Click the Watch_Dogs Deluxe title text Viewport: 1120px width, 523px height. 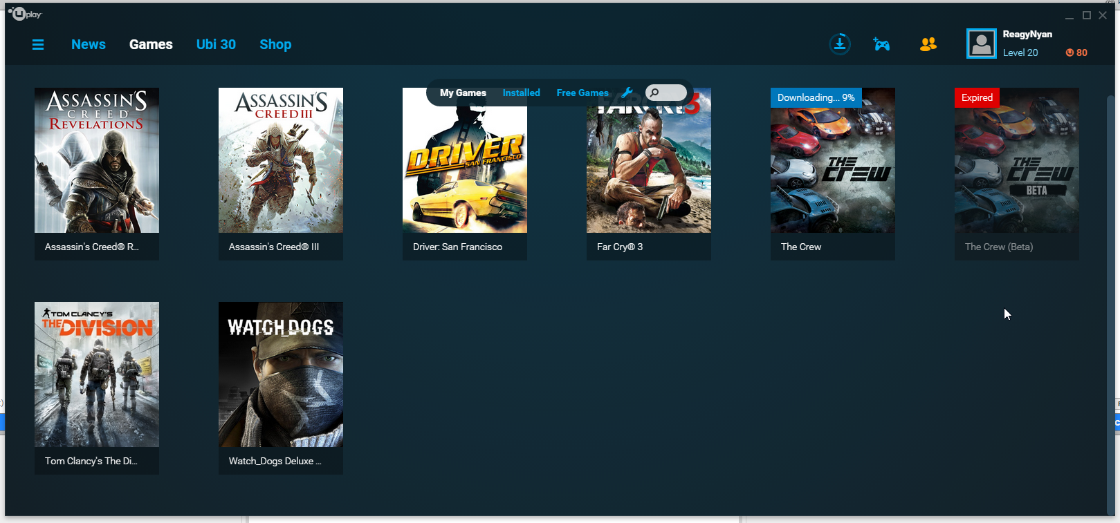[x=275, y=461]
